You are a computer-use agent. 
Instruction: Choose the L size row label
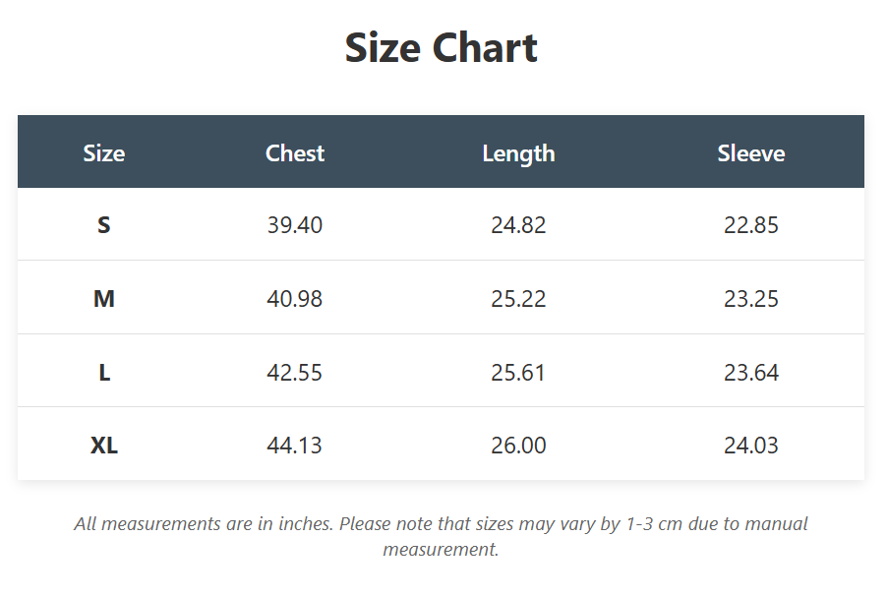(104, 373)
